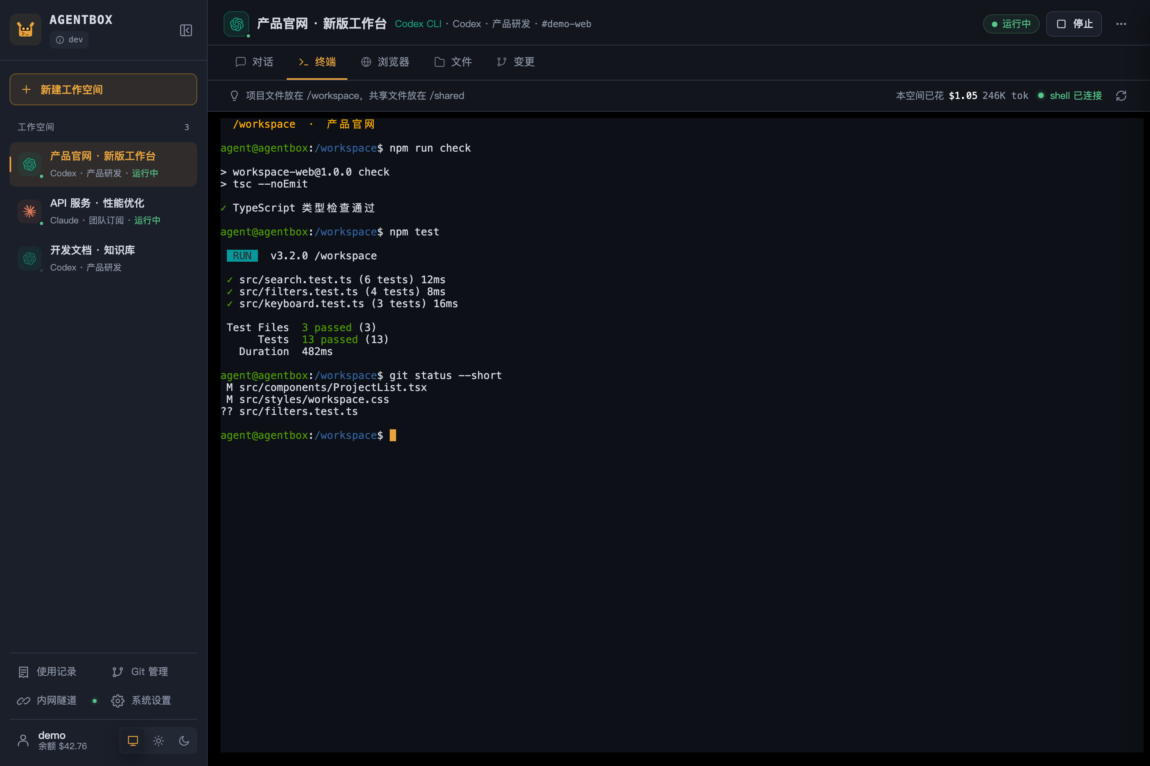Switch to the 对话 tab

(254, 62)
